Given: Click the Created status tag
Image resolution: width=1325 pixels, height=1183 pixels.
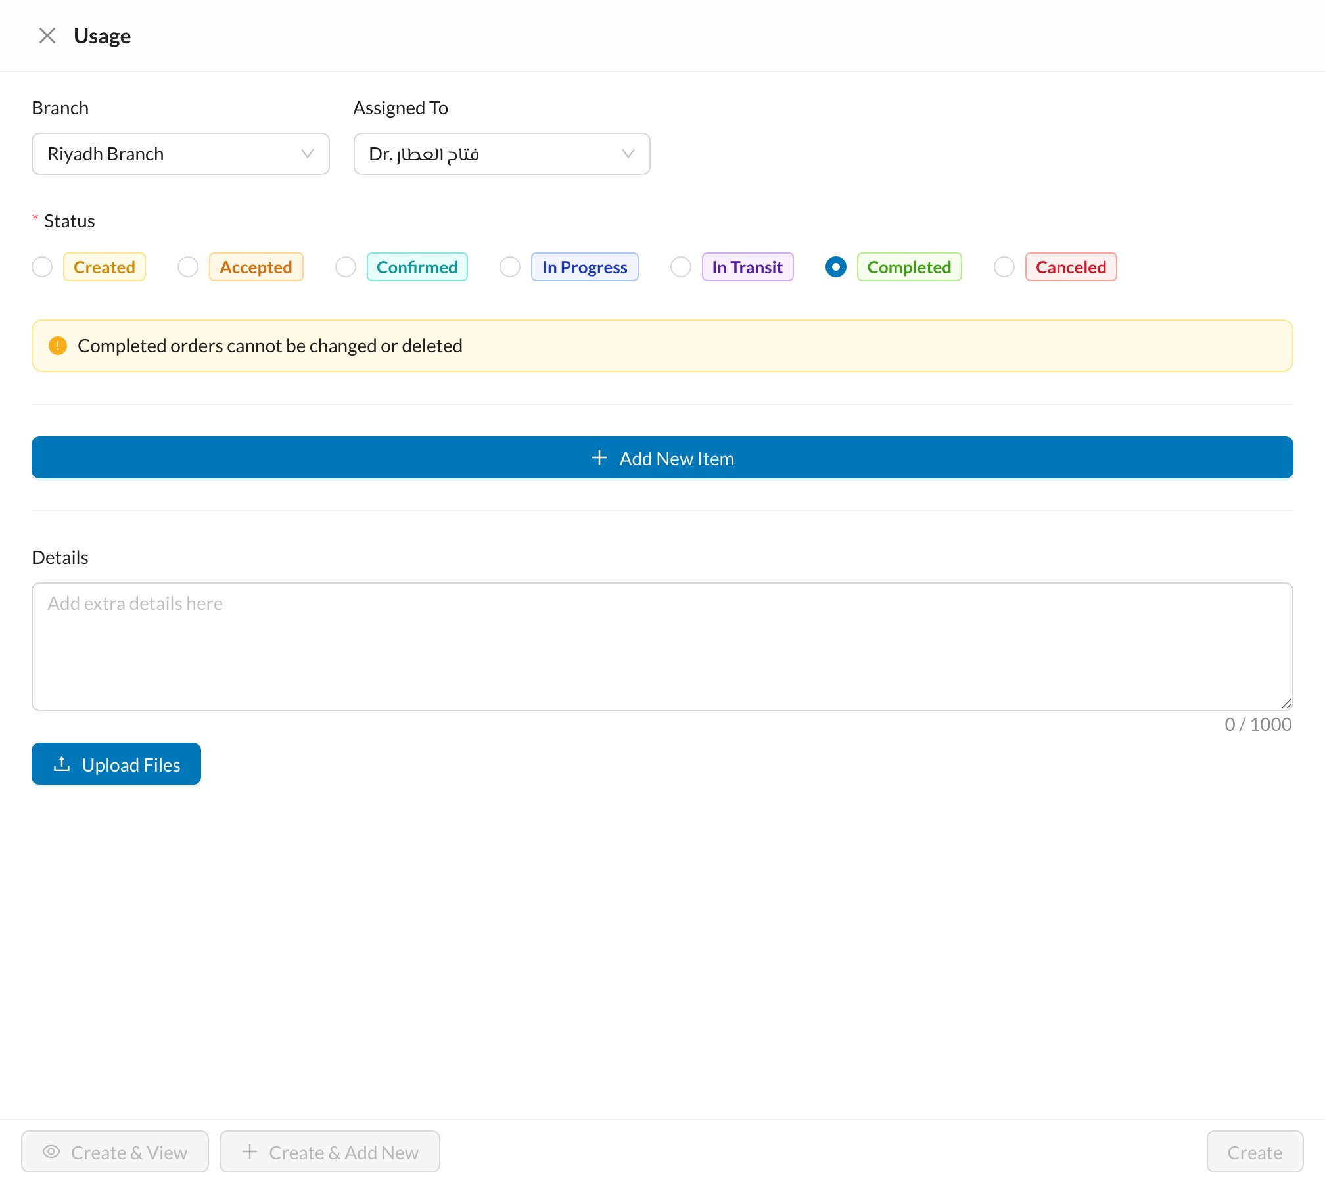Looking at the screenshot, I should pos(105,267).
